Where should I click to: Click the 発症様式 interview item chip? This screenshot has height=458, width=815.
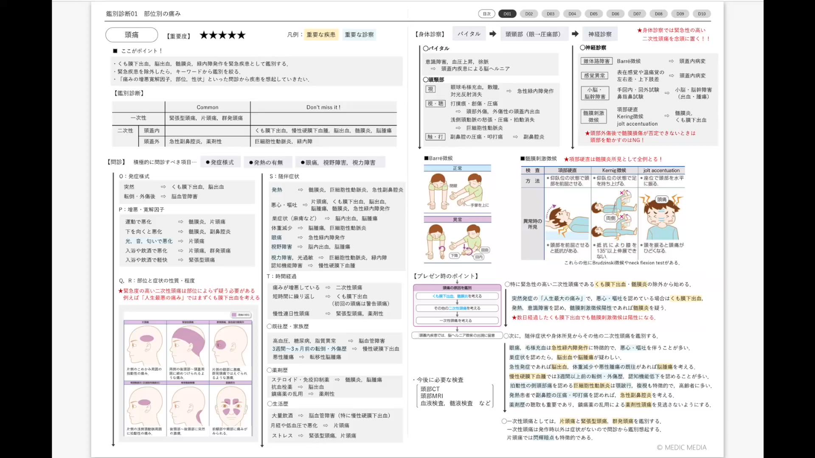(x=220, y=162)
